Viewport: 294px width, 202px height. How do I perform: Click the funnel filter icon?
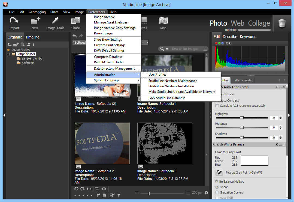[119, 196]
